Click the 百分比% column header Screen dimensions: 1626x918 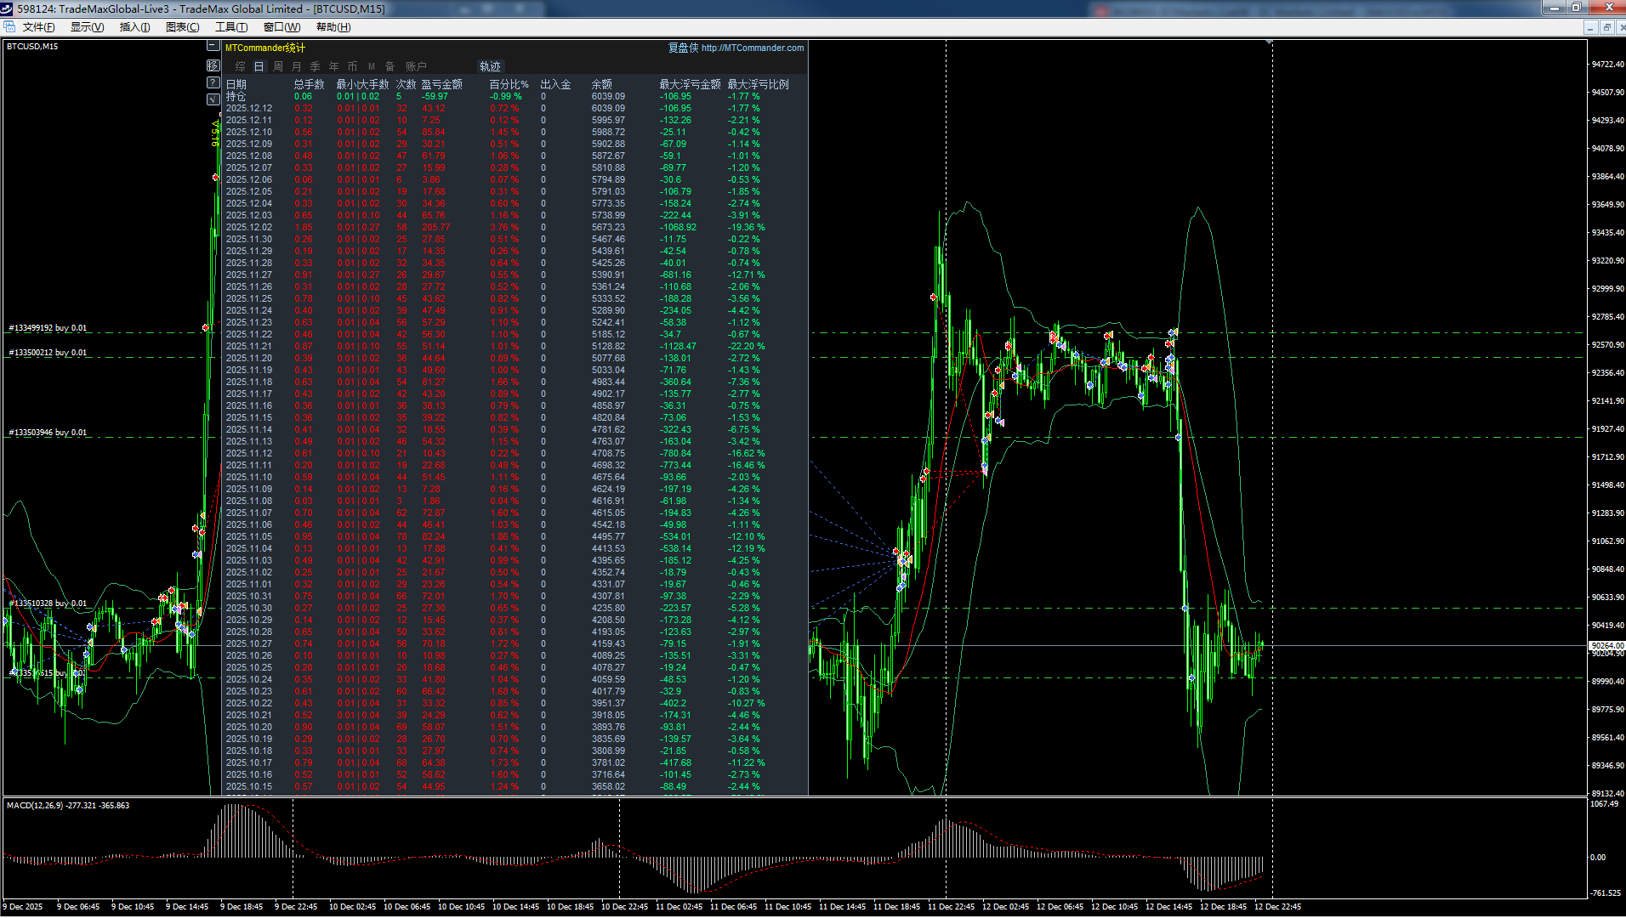tap(509, 84)
